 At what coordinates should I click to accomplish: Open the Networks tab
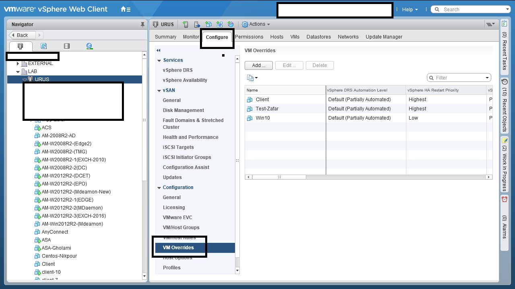pyautogui.click(x=348, y=37)
